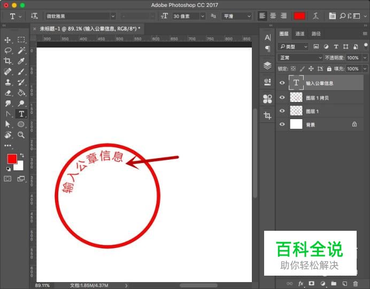Toggle type layer filter

[336, 46]
